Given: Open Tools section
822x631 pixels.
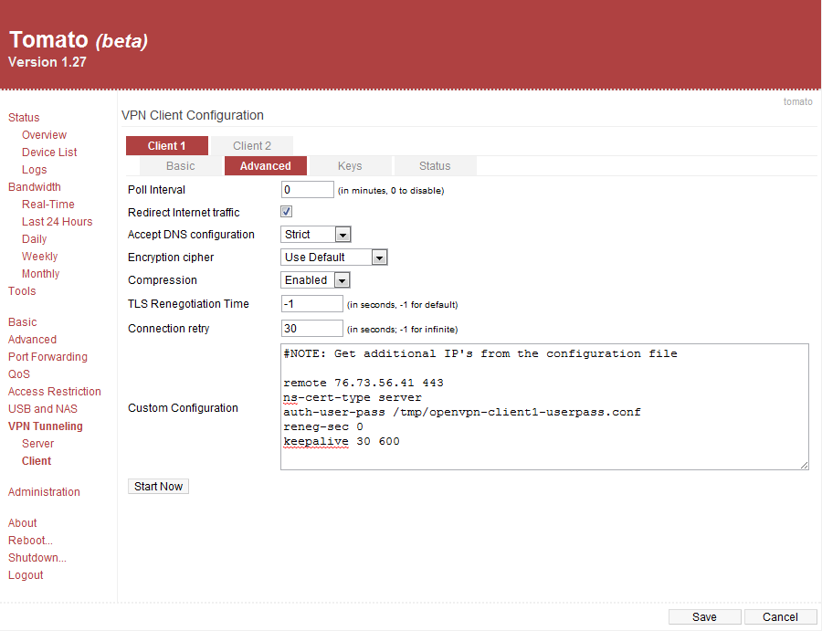Looking at the screenshot, I should pos(22,291).
